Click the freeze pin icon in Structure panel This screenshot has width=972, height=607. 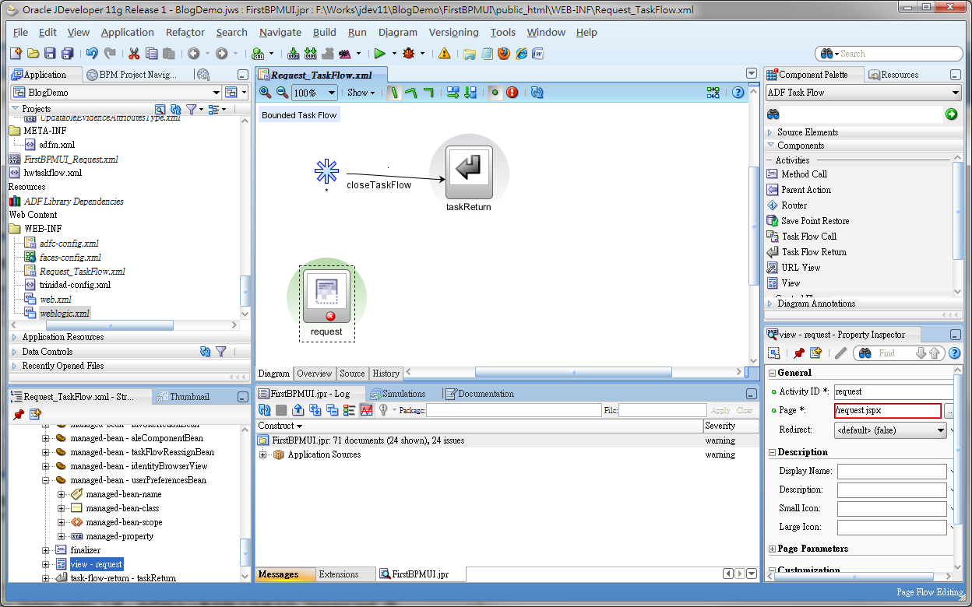tap(18, 414)
